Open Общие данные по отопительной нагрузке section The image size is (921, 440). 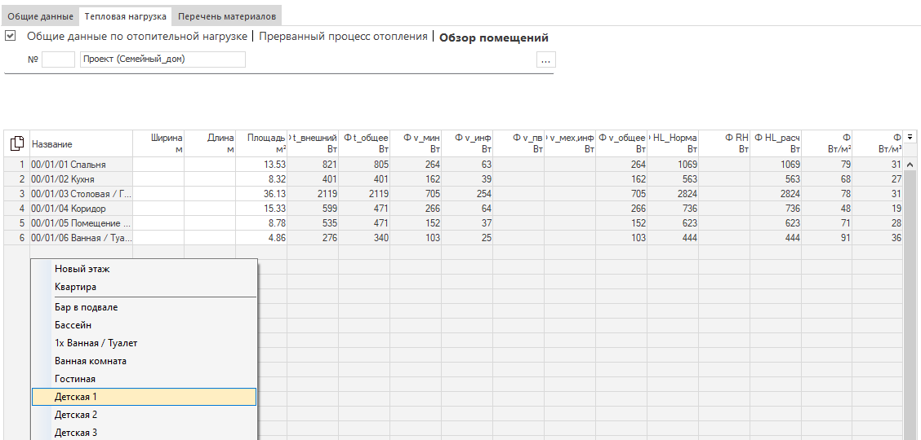click(x=137, y=37)
